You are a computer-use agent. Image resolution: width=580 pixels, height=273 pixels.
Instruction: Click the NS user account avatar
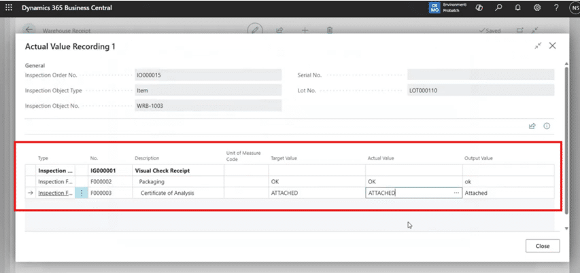[573, 7]
